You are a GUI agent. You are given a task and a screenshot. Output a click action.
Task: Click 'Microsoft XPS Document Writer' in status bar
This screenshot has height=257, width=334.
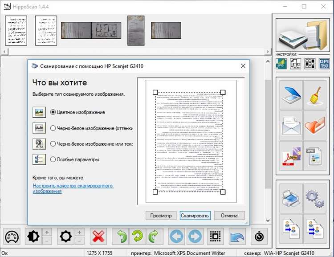click(190, 253)
